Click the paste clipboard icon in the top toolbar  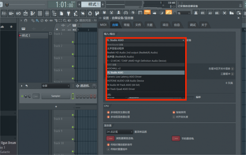[x=239, y=13]
